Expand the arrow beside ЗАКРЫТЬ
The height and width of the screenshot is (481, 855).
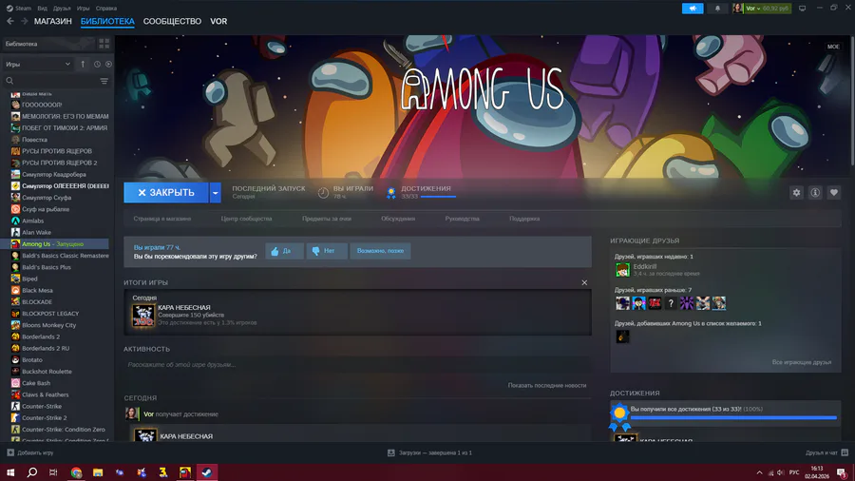(x=216, y=193)
